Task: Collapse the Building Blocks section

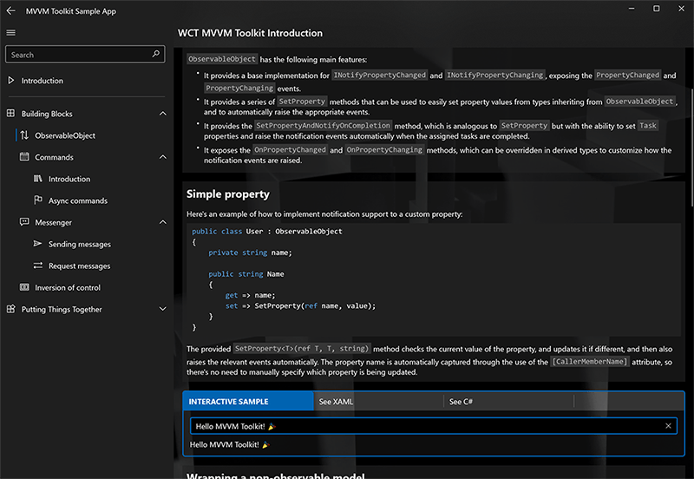Action: pos(163,114)
